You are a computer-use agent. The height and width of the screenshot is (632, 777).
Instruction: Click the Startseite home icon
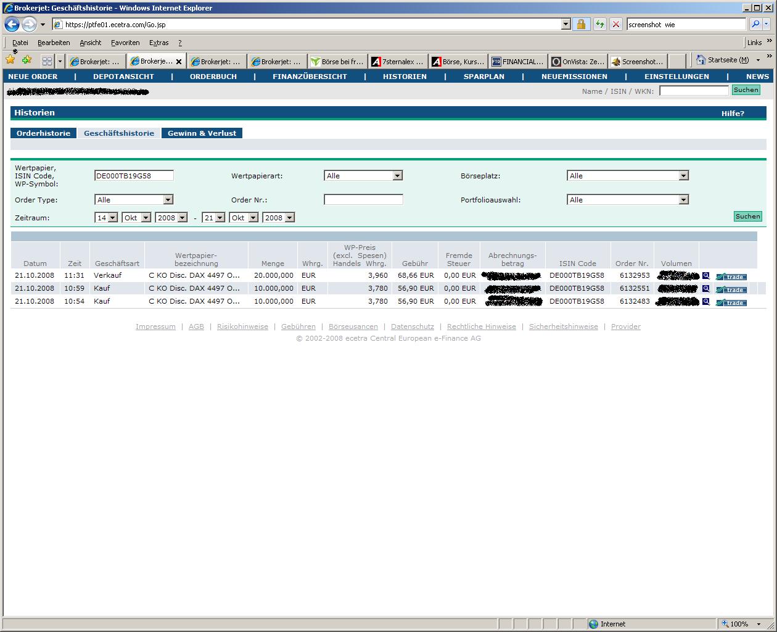pos(701,60)
